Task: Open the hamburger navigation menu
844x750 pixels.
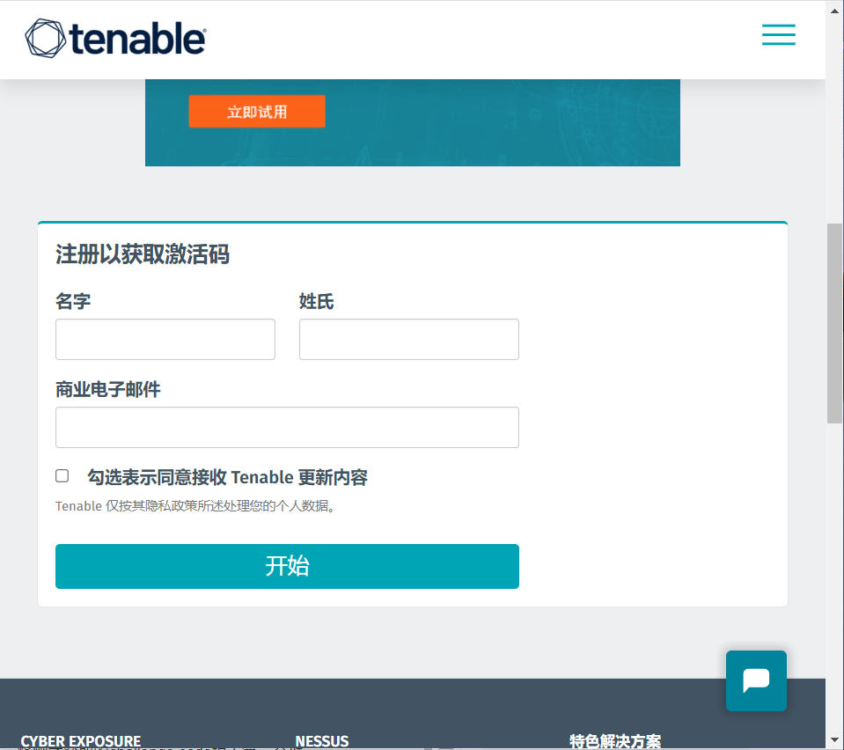Action: (x=778, y=34)
